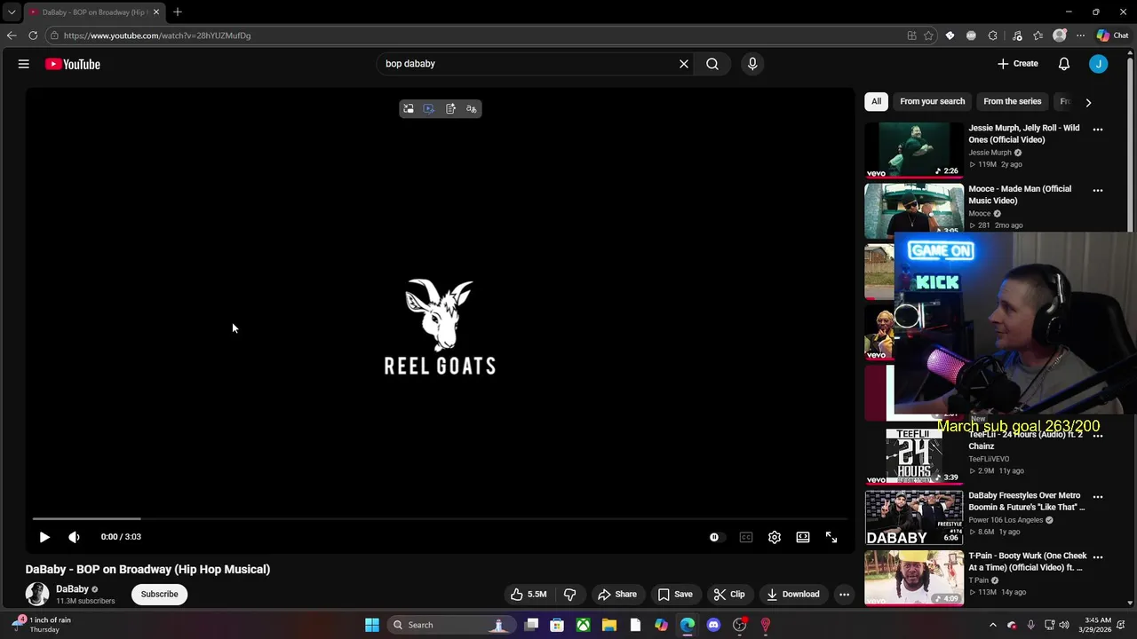This screenshot has width=1137, height=639.
Task: Open DaBaby Freestyles Over Metro Boomin video
Action: click(914, 517)
